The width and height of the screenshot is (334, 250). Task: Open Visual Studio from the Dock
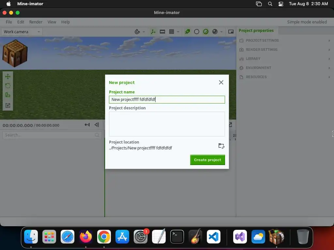click(x=240, y=237)
